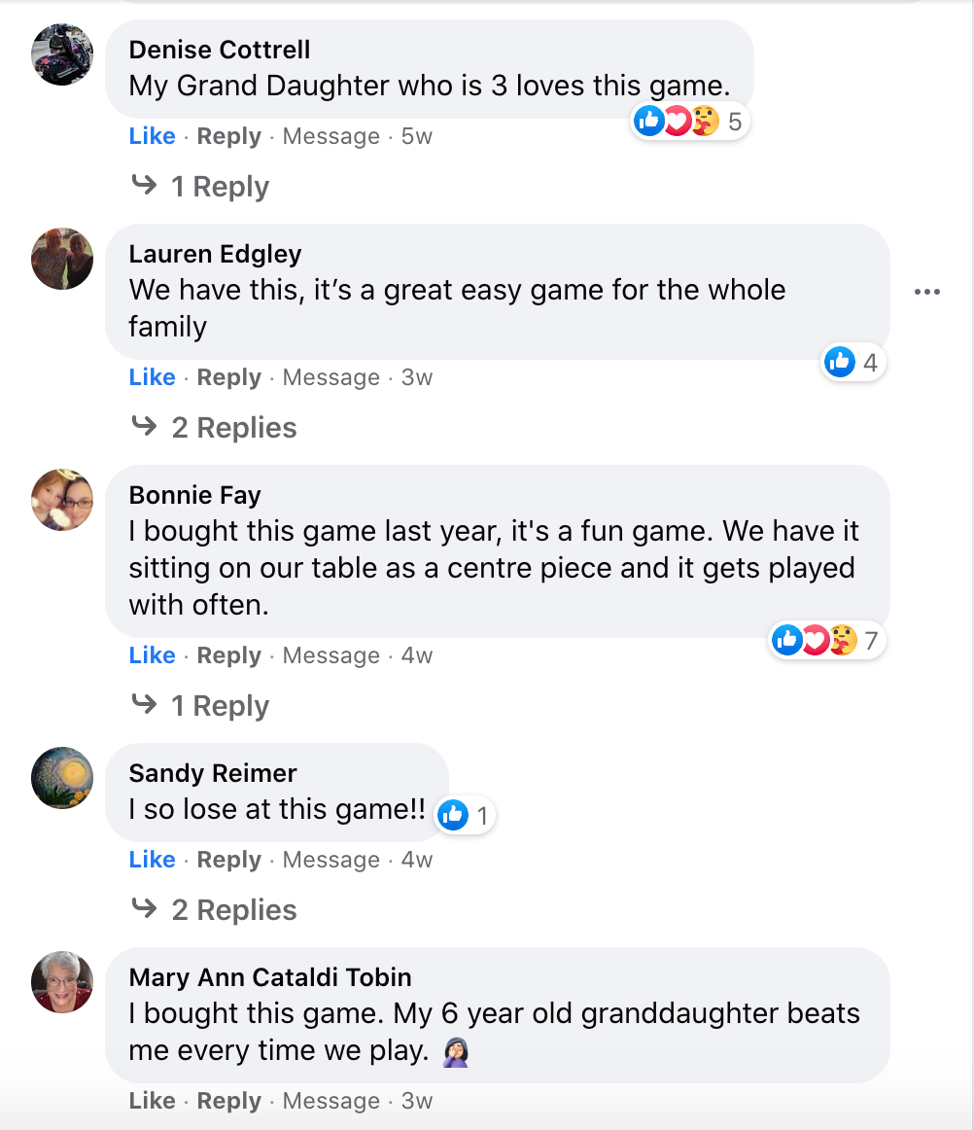Expand 1 Reply under Denise Cottrell's comment

[x=220, y=187]
